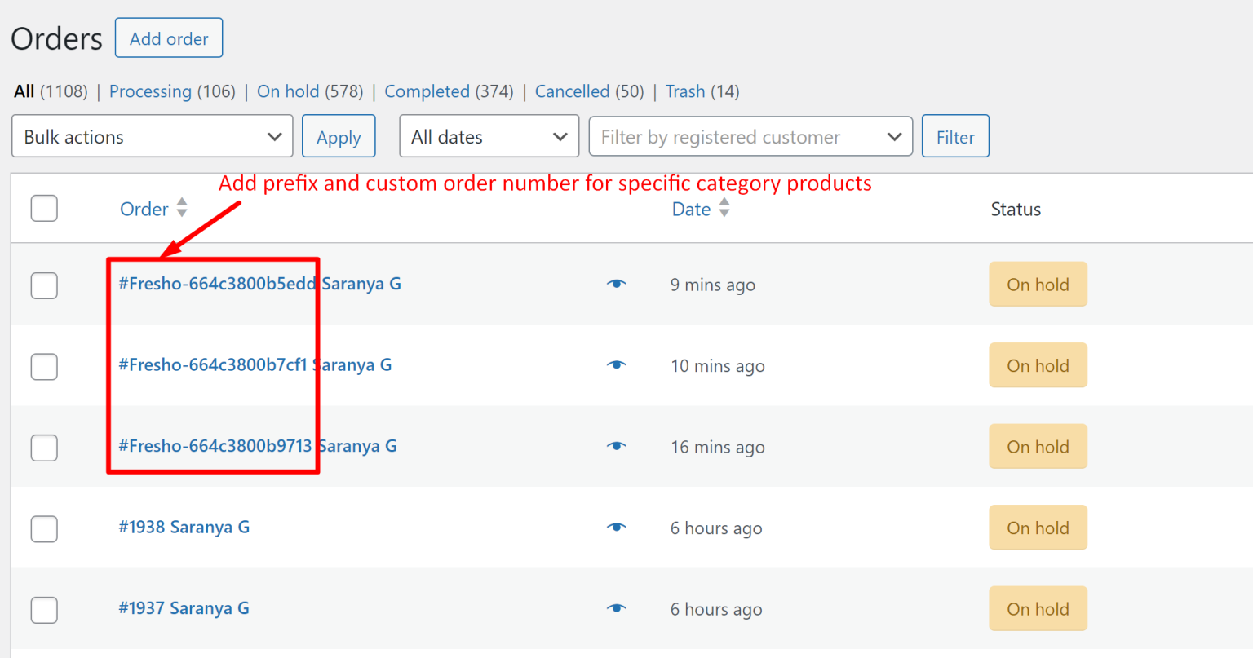
Task: Sort orders using the Order column arrows
Action: (183, 209)
